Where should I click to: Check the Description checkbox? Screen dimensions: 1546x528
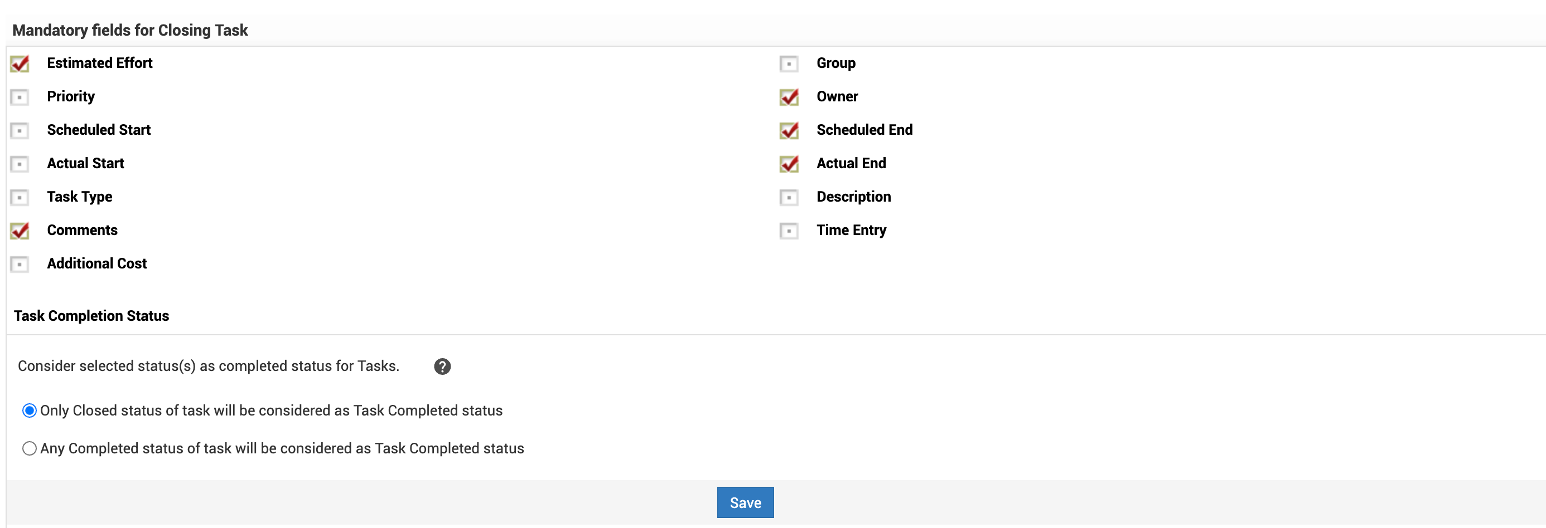tap(789, 197)
